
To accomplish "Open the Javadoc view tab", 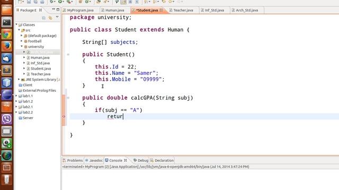I will click(x=94, y=160).
